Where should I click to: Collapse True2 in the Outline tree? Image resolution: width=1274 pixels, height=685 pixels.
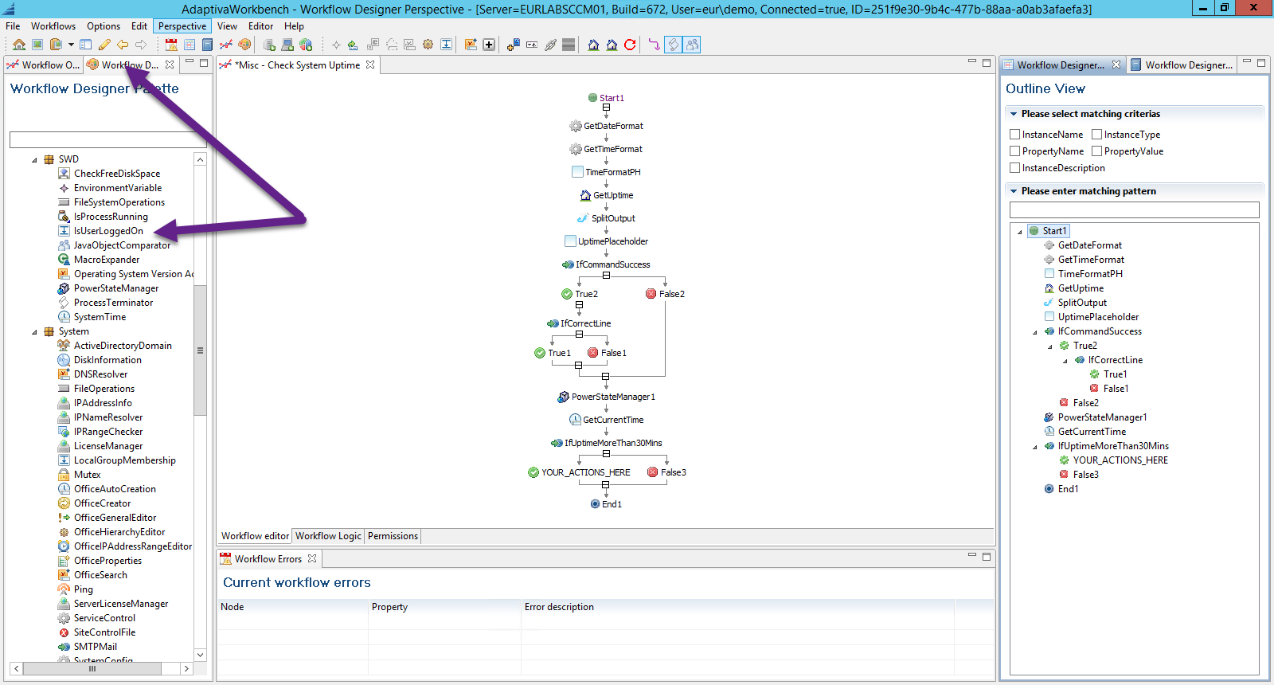(x=1049, y=346)
